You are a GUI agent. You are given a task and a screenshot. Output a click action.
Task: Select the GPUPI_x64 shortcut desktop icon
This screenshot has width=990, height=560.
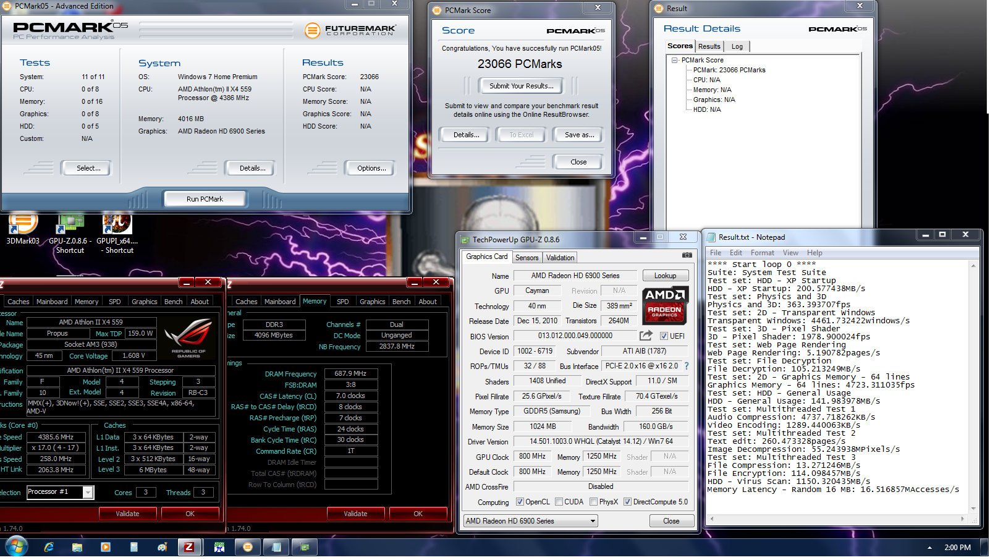(117, 234)
